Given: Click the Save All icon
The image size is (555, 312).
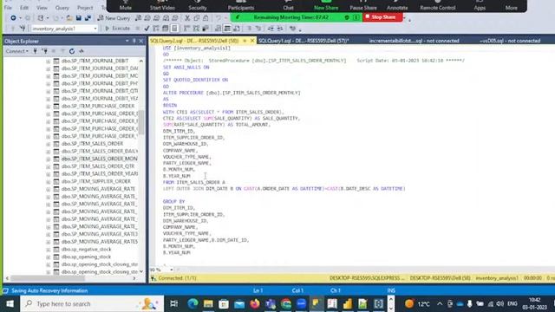Looking at the screenshot, I should tap(88, 17).
